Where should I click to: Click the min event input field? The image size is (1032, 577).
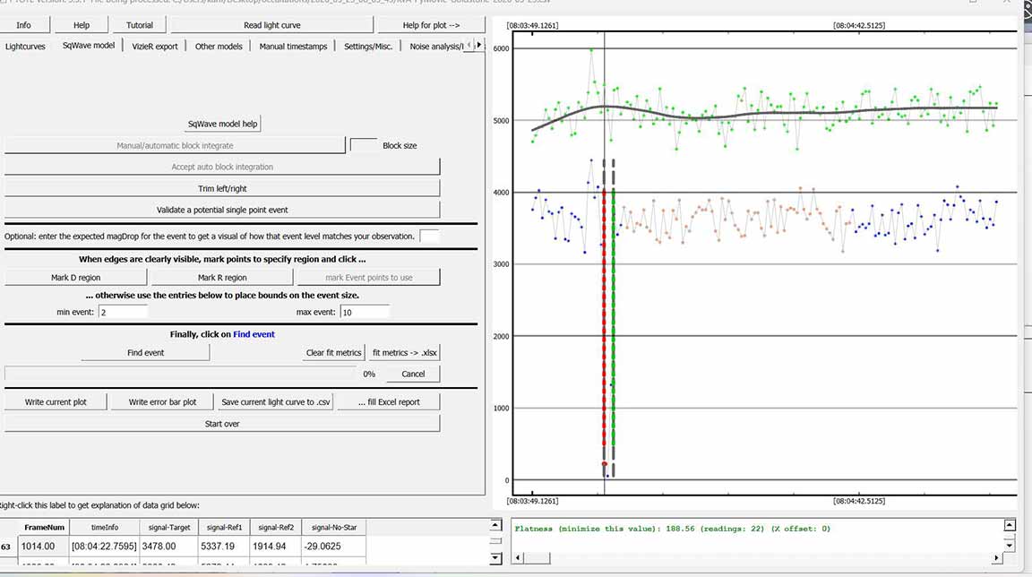[123, 312]
